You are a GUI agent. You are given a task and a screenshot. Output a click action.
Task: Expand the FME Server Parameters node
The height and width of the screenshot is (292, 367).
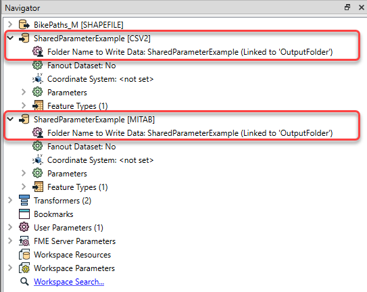(x=10, y=241)
